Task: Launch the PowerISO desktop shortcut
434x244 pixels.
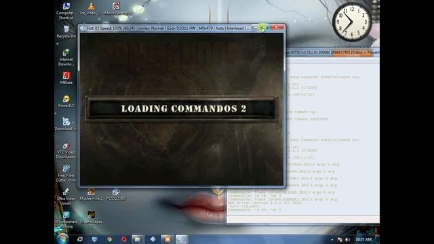Action: tap(66, 101)
